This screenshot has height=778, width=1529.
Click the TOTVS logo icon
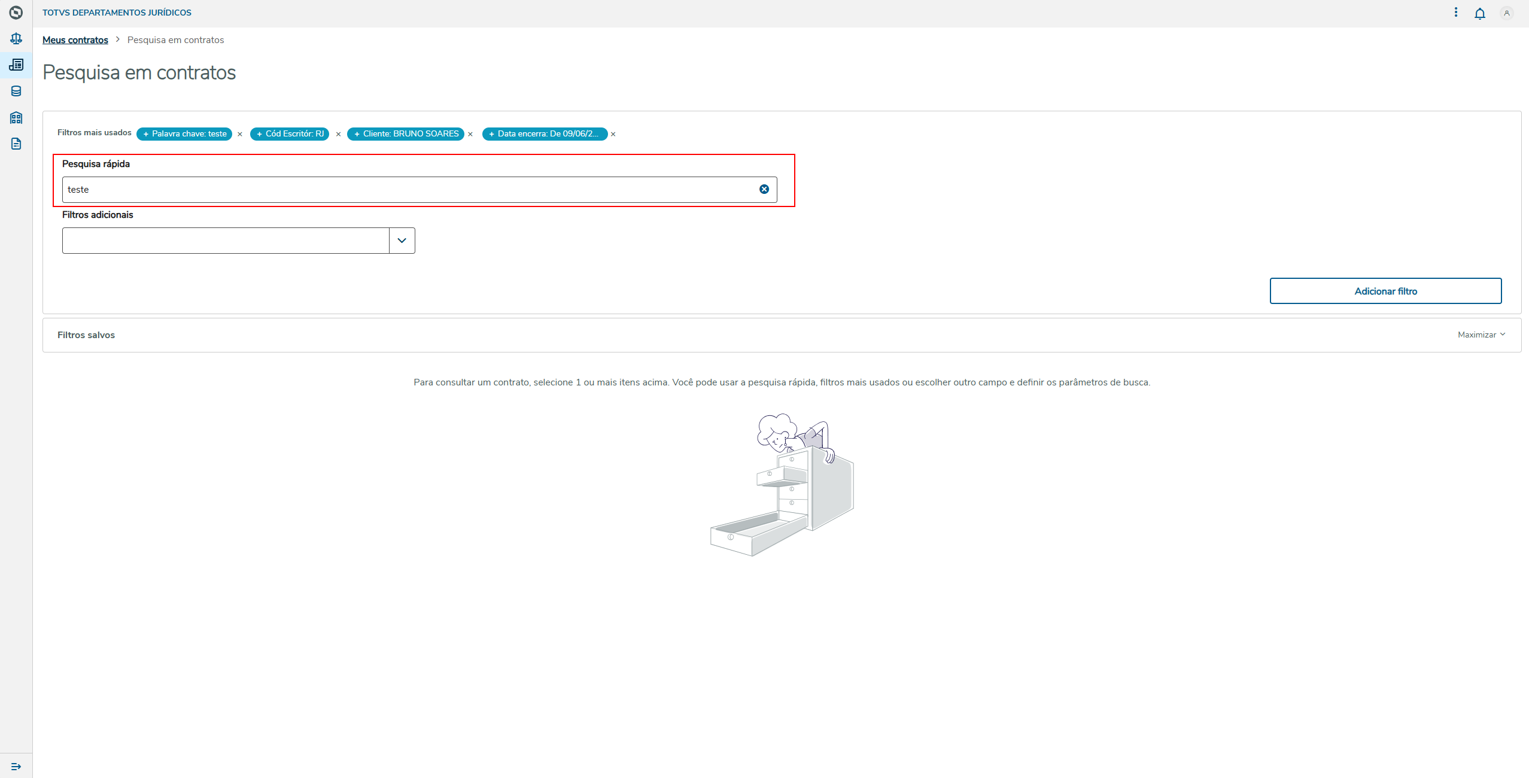coord(16,13)
